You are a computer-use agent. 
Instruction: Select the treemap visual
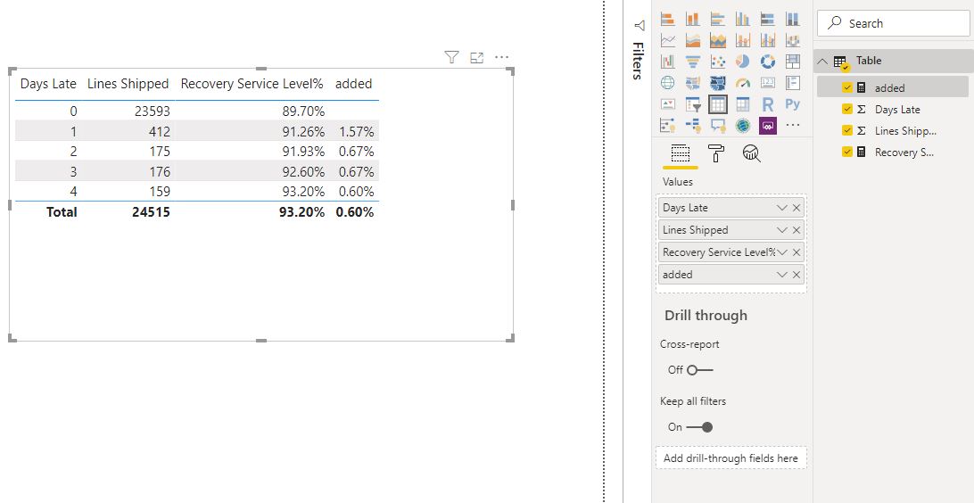[x=793, y=62]
